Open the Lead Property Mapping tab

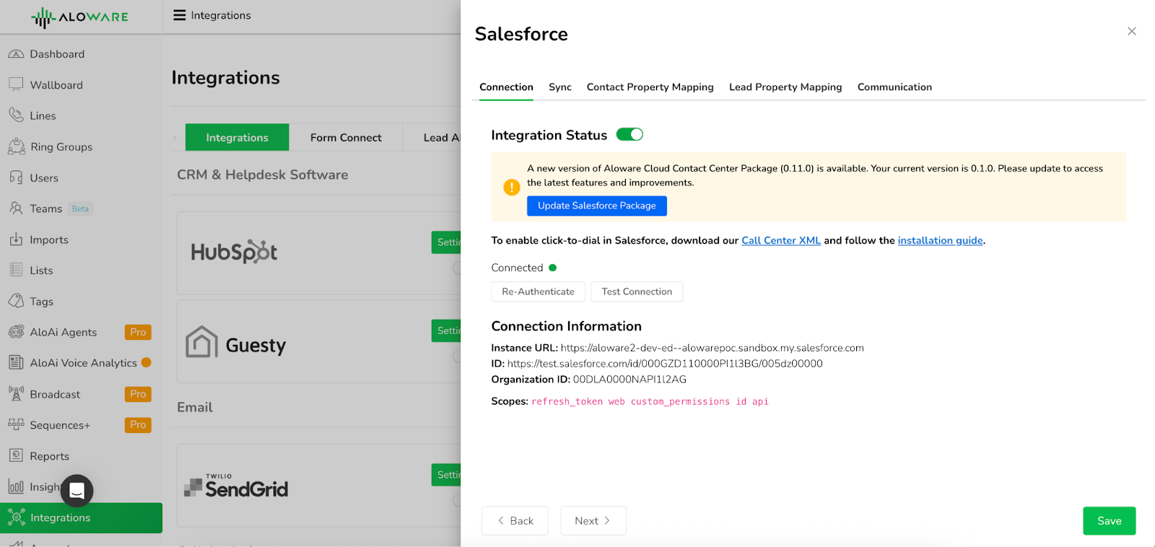click(785, 87)
